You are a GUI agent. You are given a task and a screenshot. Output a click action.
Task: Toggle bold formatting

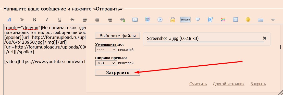(34, 19)
